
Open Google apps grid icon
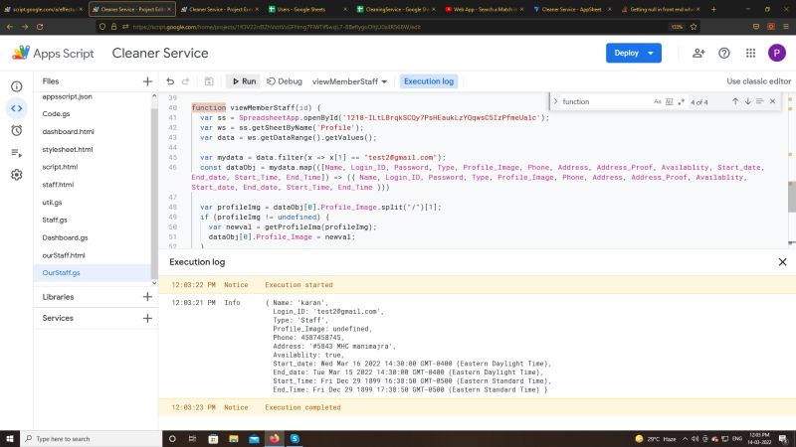coord(751,54)
